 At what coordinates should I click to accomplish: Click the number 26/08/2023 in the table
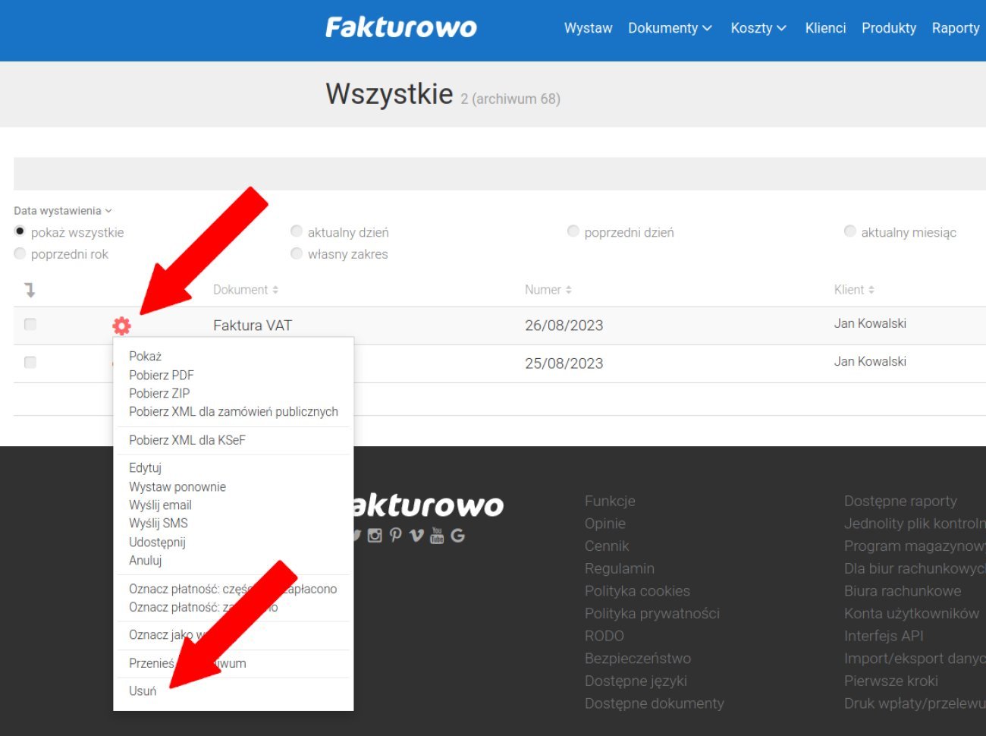click(564, 326)
